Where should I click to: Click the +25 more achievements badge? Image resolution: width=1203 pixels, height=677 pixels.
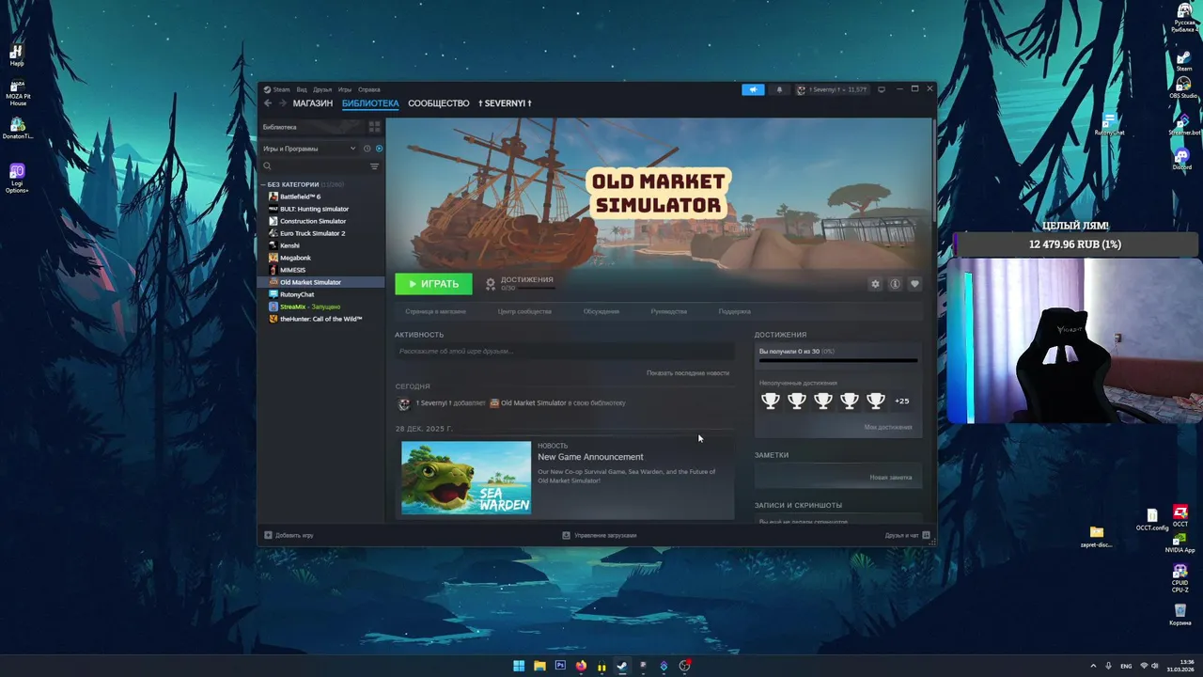tap(902, 401)
